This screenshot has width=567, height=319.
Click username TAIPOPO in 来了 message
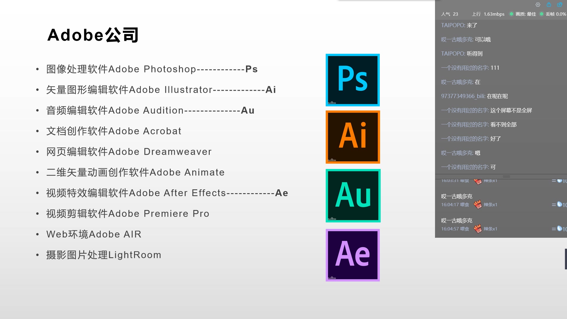(x=453, y=25)
